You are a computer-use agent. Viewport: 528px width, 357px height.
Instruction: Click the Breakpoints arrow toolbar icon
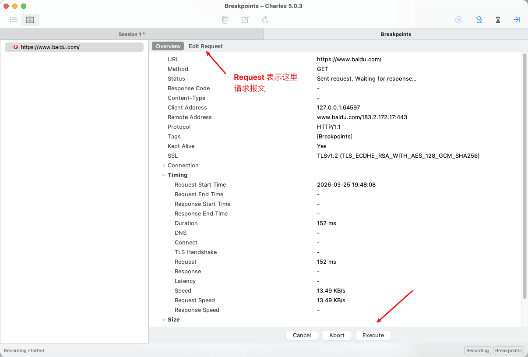(517, 20)
